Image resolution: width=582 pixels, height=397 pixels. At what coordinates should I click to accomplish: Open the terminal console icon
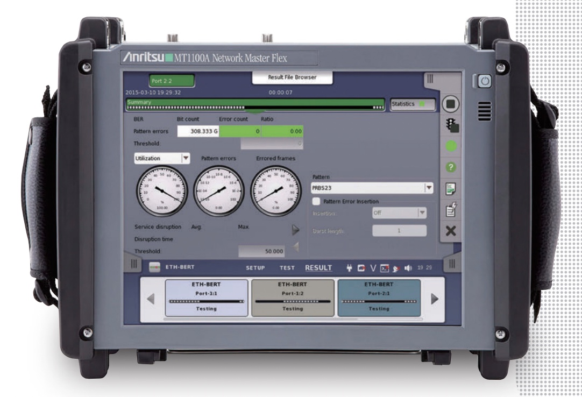(385, 268)
